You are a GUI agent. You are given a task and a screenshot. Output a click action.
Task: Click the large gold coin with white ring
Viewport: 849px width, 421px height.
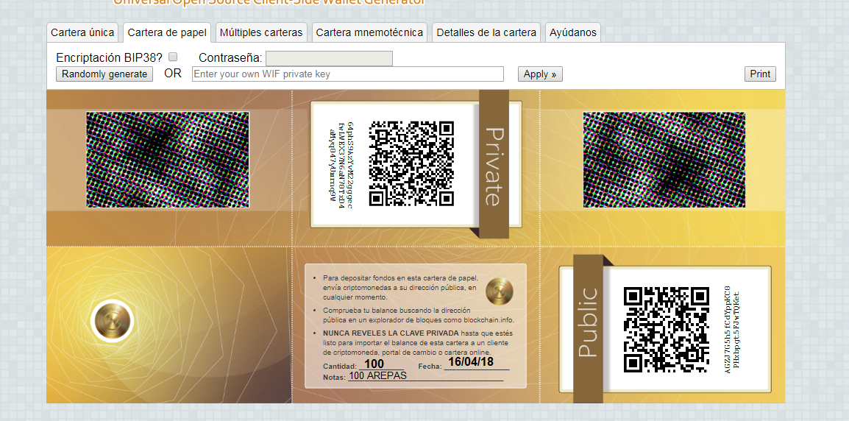click(x=112, y=321)
